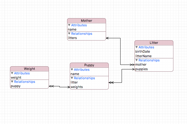187x124 pixels.
Task: Collapse Relationships section in Mother entity
Action: tap(69, 34)
